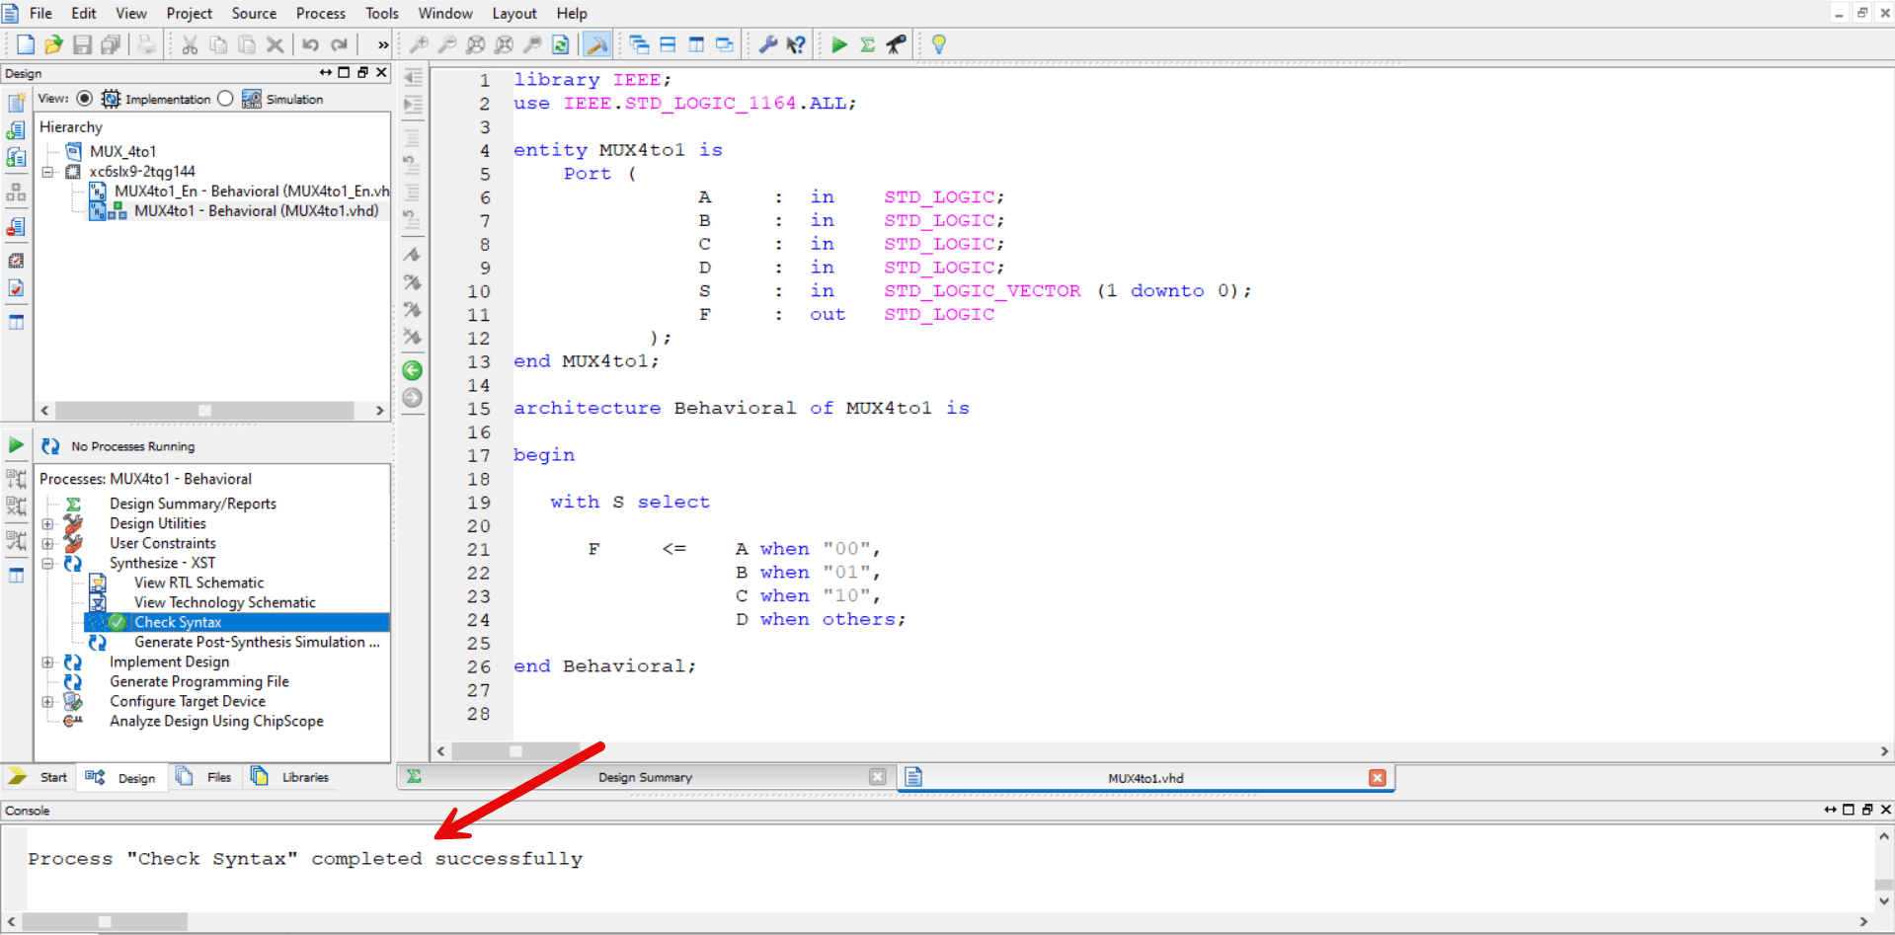Image resolution: width=1895 pixels, height=935 pixels.
Task: Expand the Design Utilities process group
Action: pos(48,523)
